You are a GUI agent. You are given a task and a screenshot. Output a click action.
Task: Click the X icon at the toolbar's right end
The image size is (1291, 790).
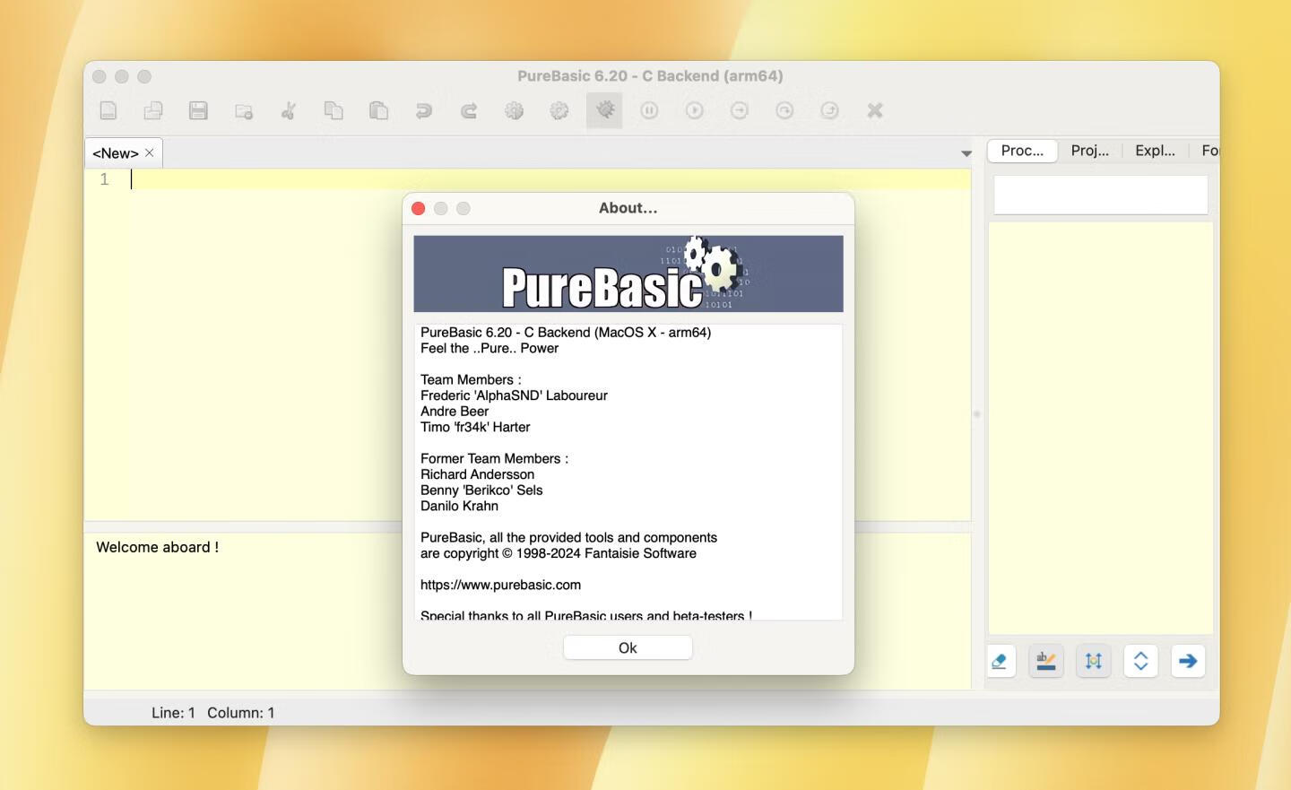pos(875,110)
